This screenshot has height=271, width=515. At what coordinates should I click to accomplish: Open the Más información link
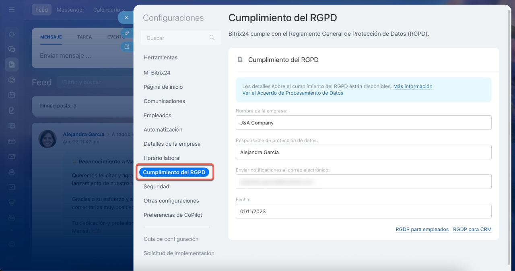[x=412, y=86]
